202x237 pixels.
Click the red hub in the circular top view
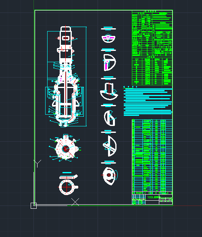coord(66,149)
